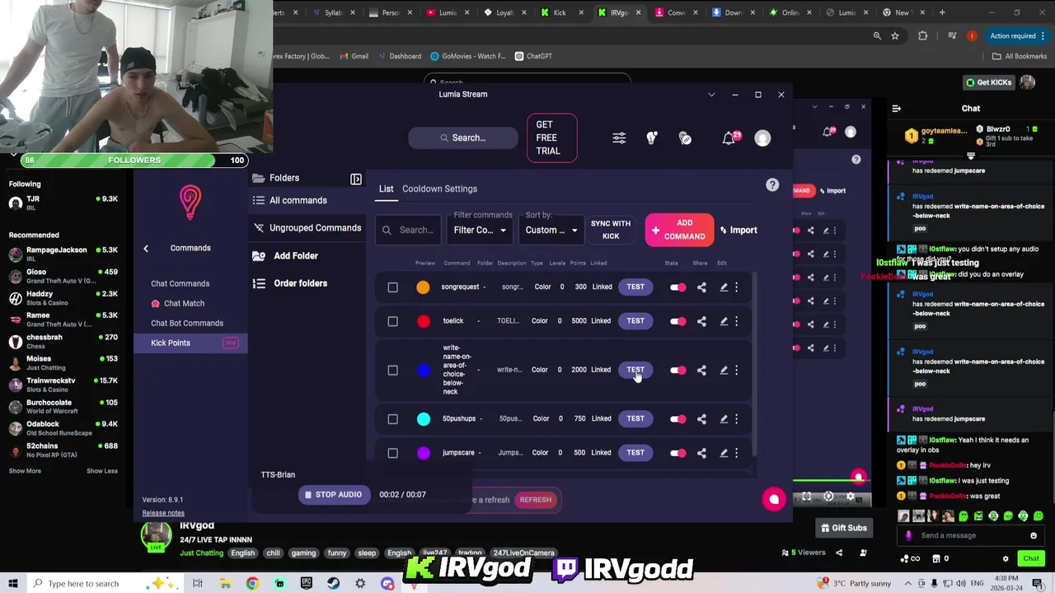This screenshot has width=1055, height=593.
Task: Disable the 50pushups state toggle
Action: pos(678,419)
